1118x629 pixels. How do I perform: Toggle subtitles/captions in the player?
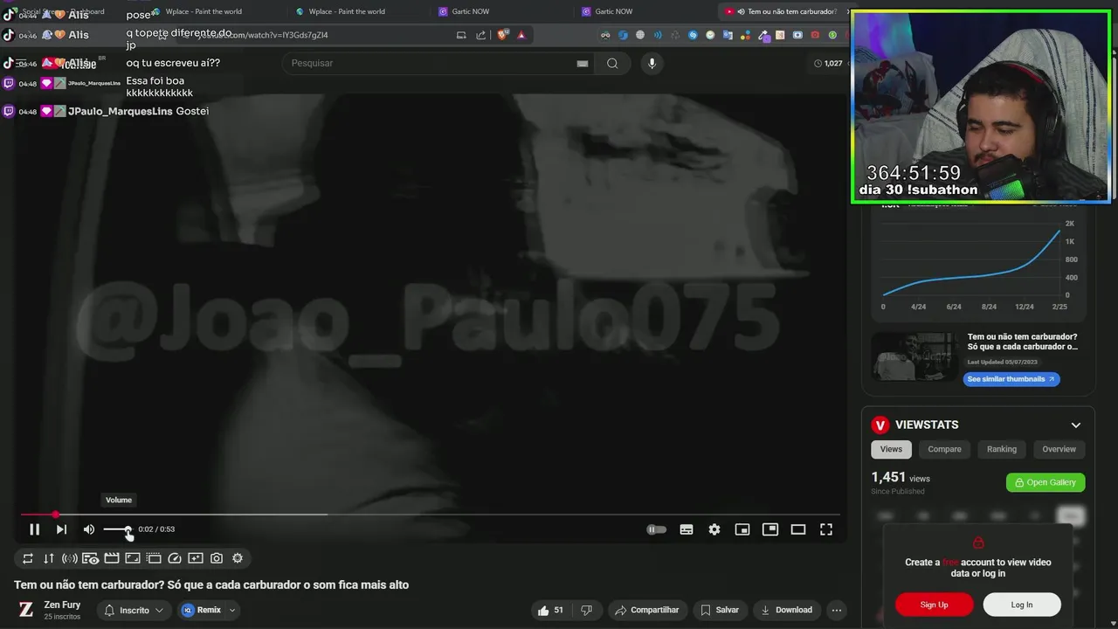point(687,529)
